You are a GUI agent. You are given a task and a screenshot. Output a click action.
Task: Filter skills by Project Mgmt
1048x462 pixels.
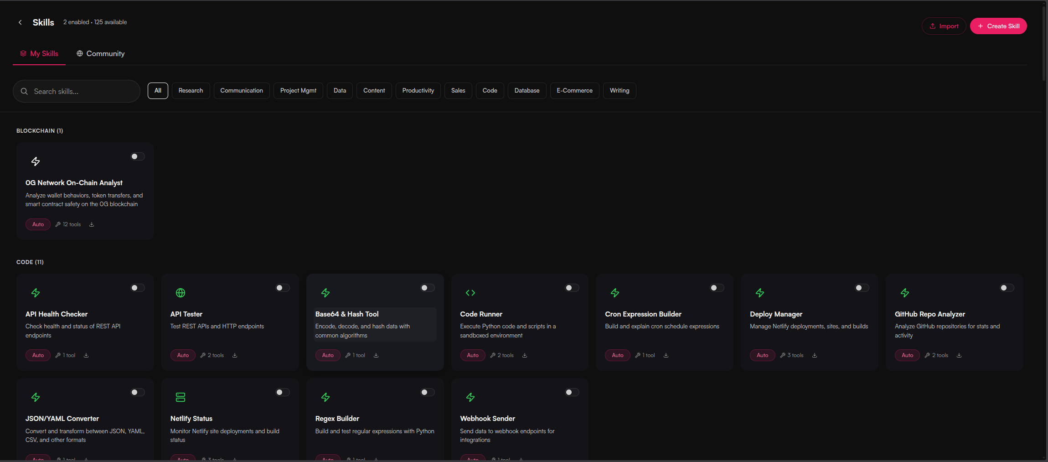[x=298, y=91]
